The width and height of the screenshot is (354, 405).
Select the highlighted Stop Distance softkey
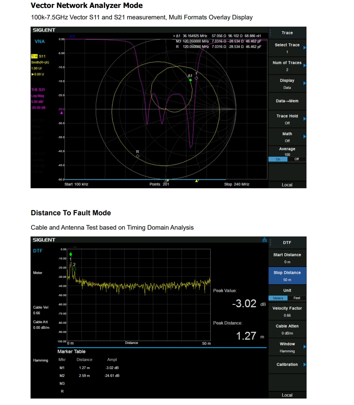(x=287, y=276)
